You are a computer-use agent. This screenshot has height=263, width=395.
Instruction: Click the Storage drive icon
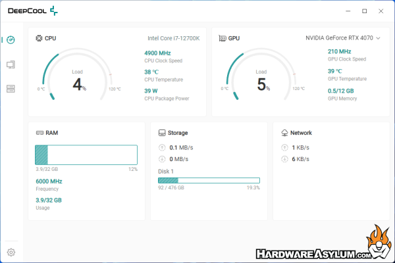click(x=162, y=132)
